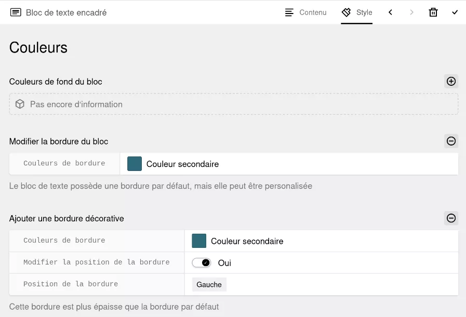The image size is (466, 317).
Task: Add a block background color with plus button
Action: tap(451, 81)
